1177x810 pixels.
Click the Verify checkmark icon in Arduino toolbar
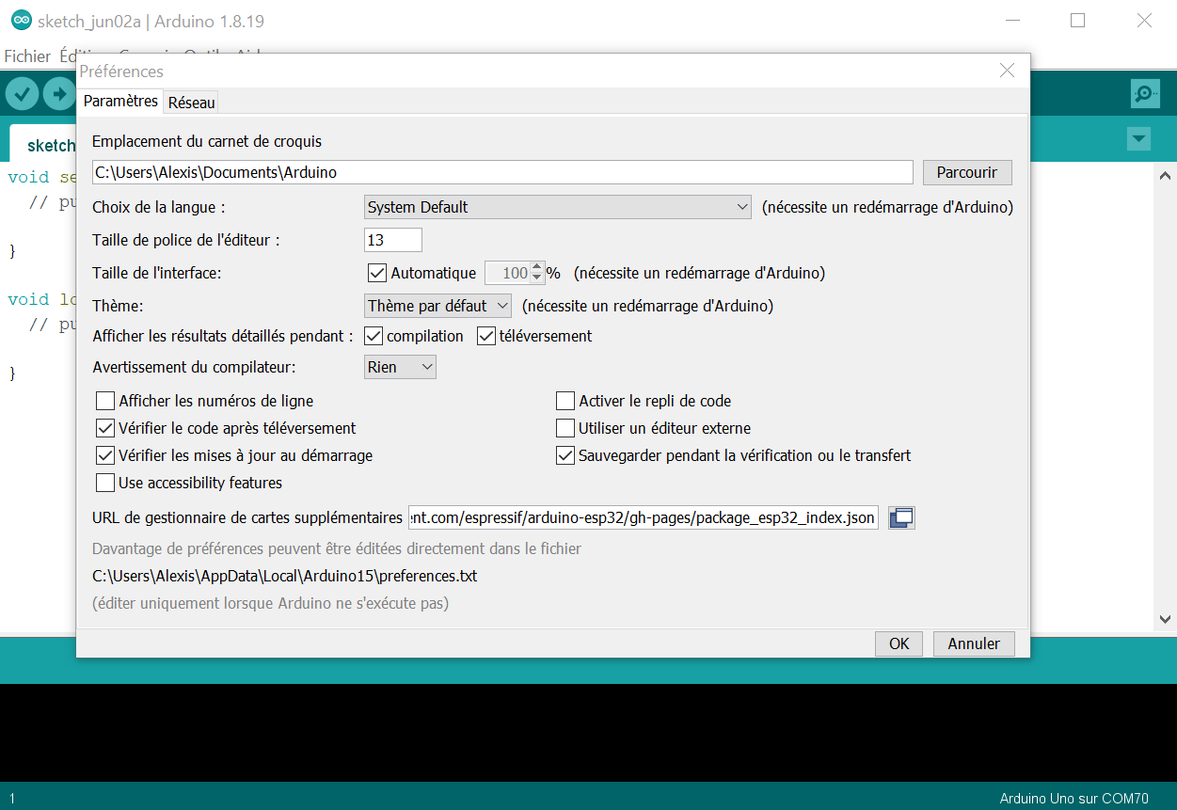coord(22,94)
